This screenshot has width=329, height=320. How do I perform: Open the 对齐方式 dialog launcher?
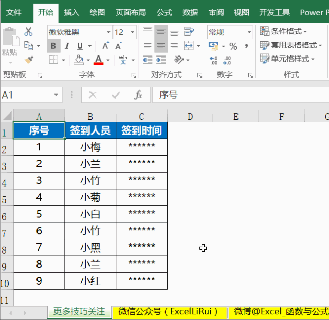tap(199, 75)
